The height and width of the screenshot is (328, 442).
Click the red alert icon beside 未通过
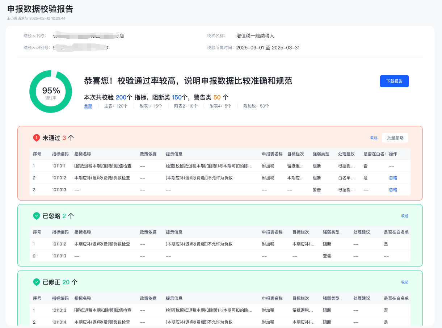37,138
